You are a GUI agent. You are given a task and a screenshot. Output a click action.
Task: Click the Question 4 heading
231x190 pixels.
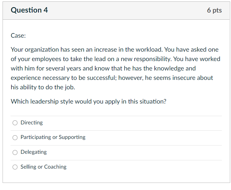(29, 10)
